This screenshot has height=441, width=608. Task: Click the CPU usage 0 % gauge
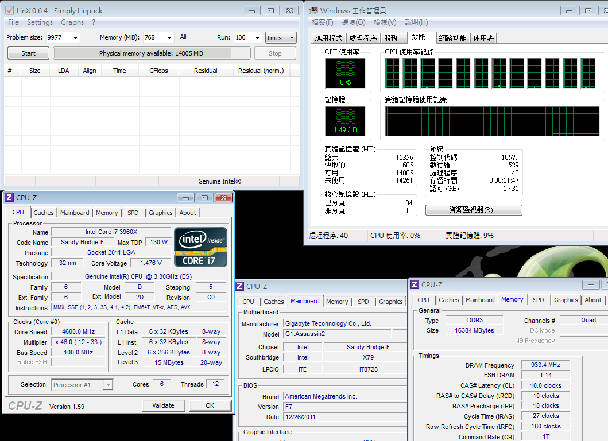[345, 73]
